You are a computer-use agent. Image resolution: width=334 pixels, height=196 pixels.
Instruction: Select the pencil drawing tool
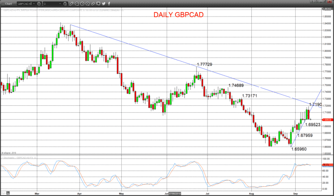(71, 3)
